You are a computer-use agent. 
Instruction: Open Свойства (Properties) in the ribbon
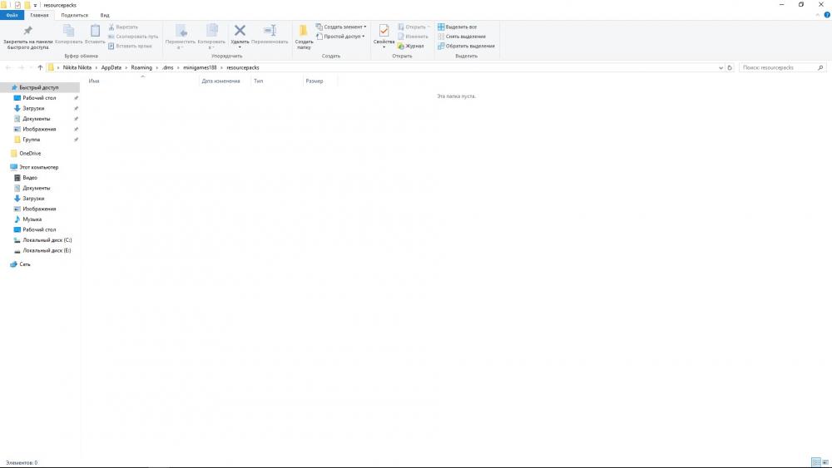(384, 36)
